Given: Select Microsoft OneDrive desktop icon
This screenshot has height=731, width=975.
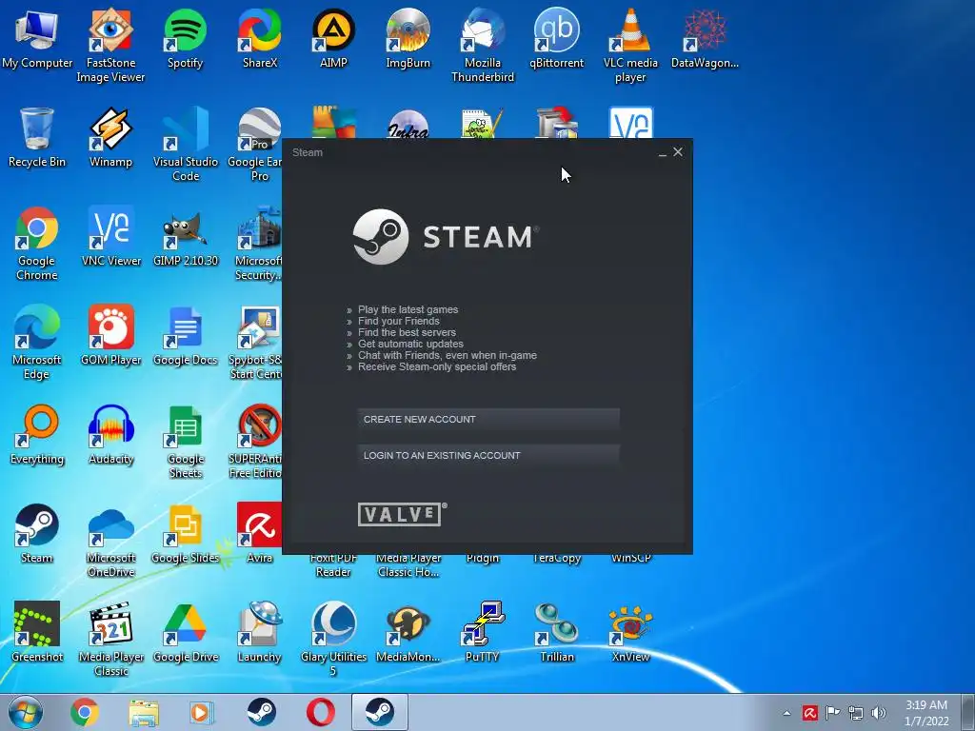Looking at the screenshot, I should click(110, 541).
